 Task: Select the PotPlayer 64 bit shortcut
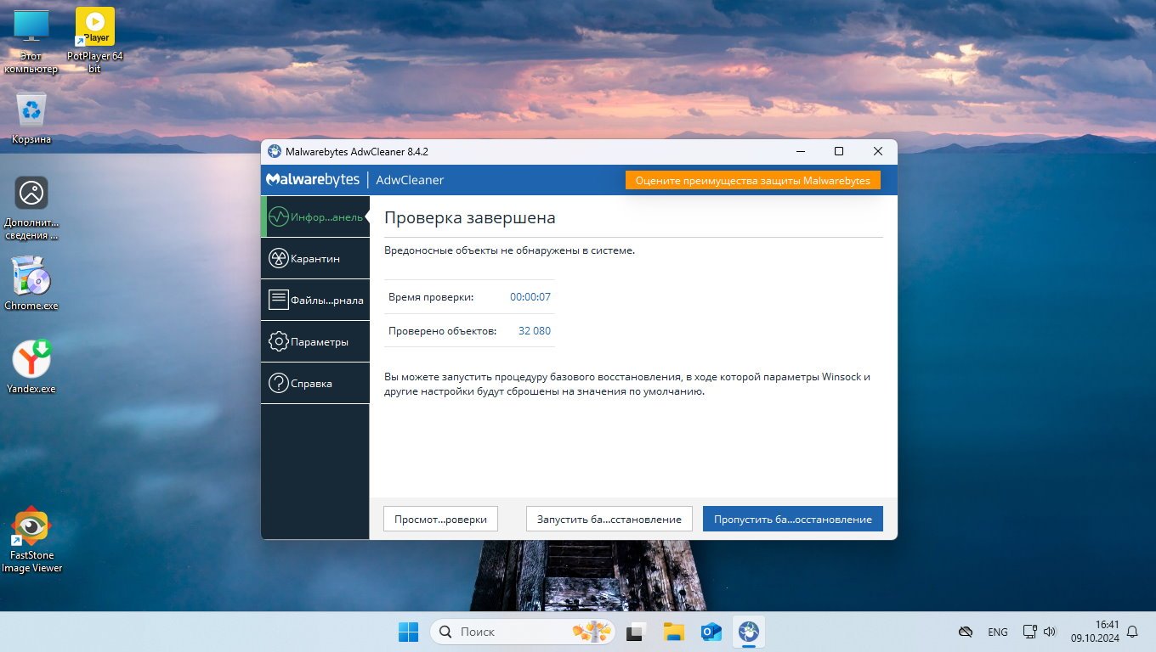[94, 42]
